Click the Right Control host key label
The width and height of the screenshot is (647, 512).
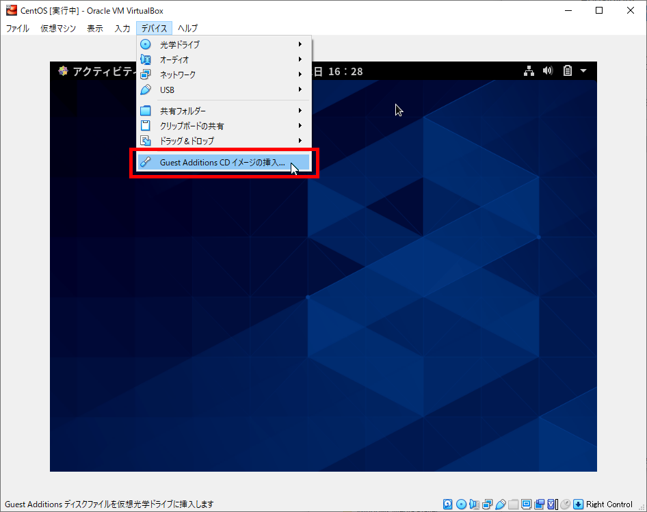609,504
